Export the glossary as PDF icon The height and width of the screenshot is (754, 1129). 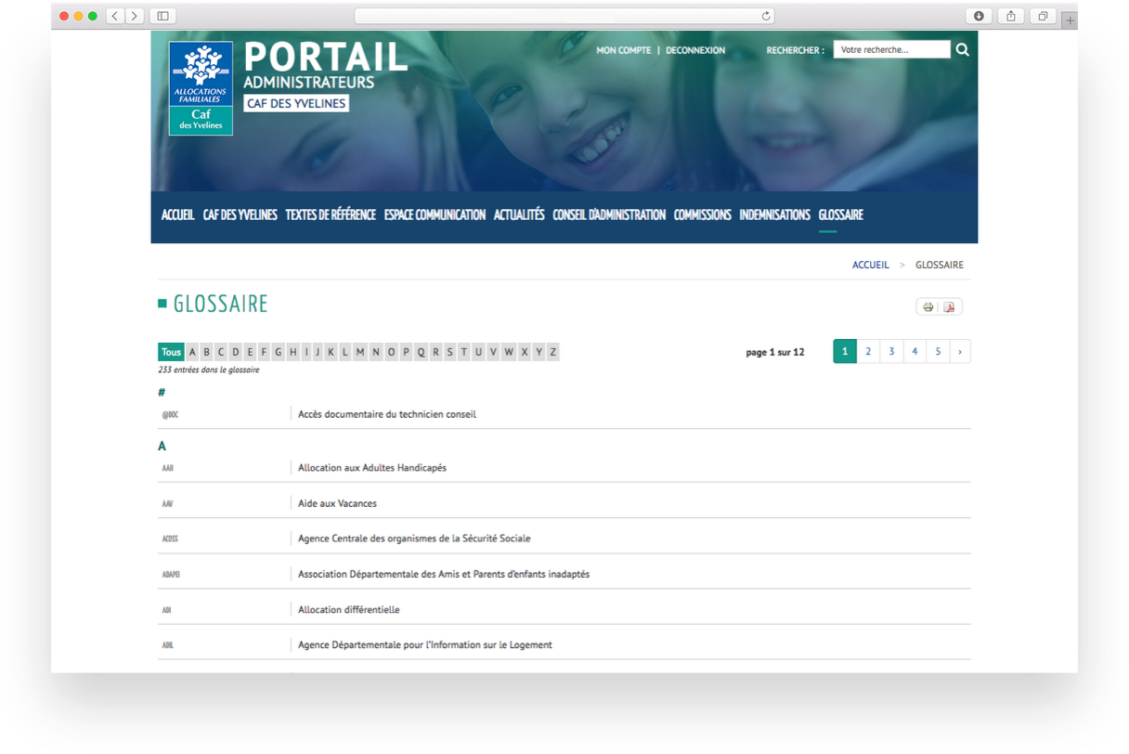point(950,307)
